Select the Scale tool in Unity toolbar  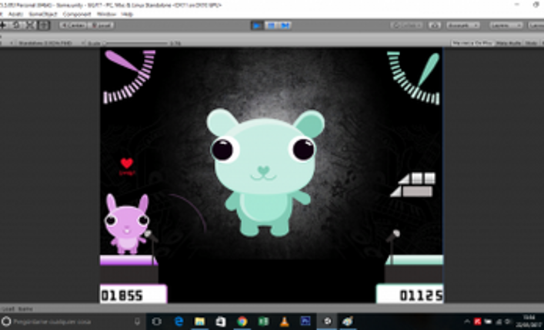point(30,25)
